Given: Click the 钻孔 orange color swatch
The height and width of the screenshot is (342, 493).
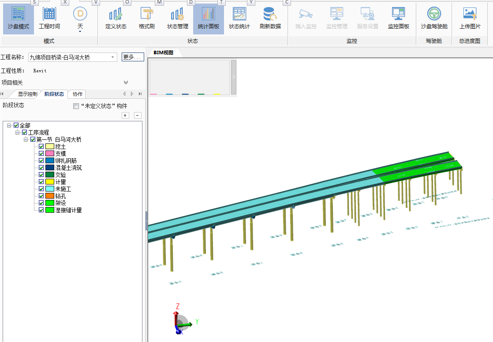Looking at the screenshot, I should pos(50,195).
